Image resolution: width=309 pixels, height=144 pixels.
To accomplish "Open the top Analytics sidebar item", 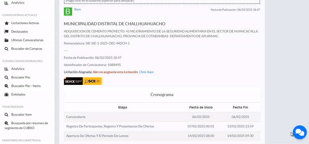I will click(18, 3).
